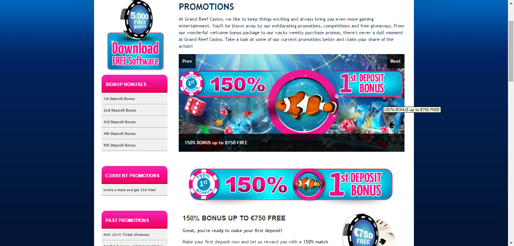Click the red dice in slider image
The width and height of the screenshot is (514, 246).
click(195, 106)
